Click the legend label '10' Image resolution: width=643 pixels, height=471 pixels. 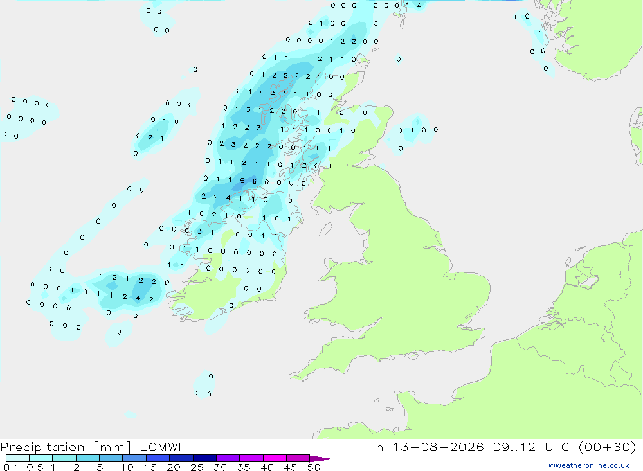tap(127, 467)
